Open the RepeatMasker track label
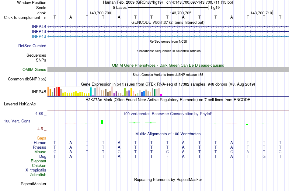The image size is (289, 191). pyautogui.click(x=33, y=184)
